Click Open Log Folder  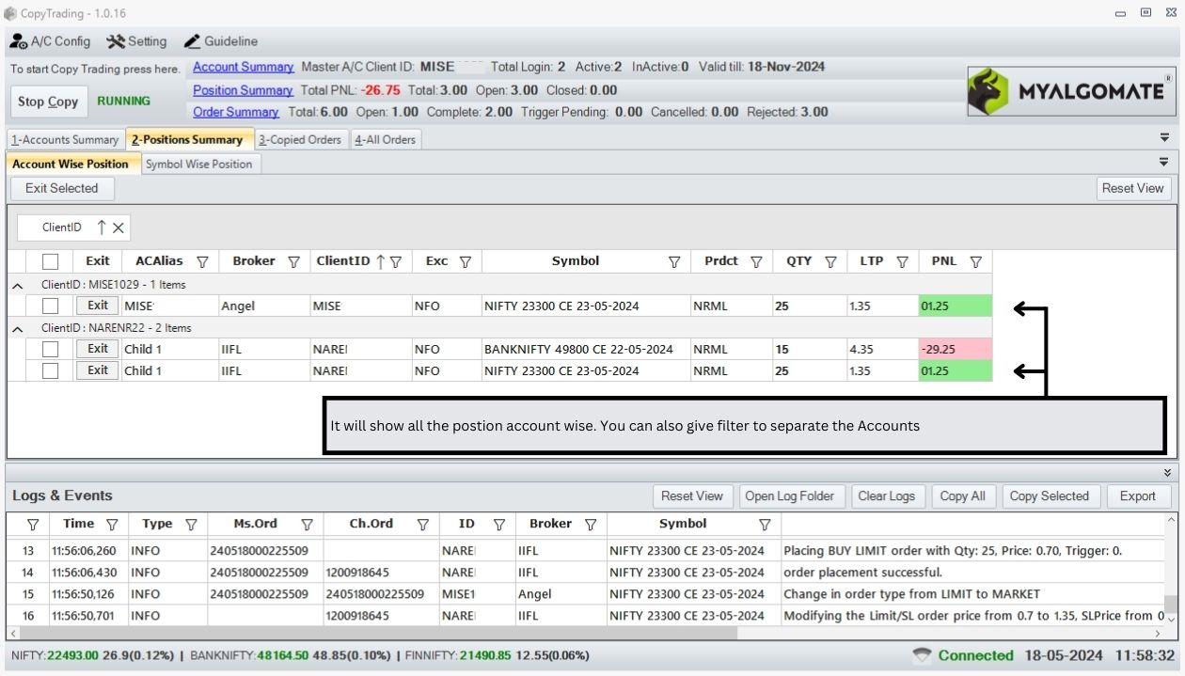click(x=792, y=496)
